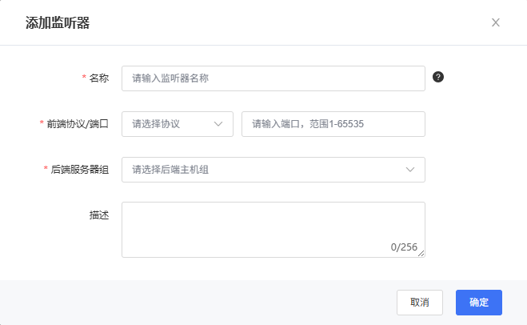This screenshot has height=325, width=527.
Task: Click the 0/256 character counter
Action: [x=404, y=247]
